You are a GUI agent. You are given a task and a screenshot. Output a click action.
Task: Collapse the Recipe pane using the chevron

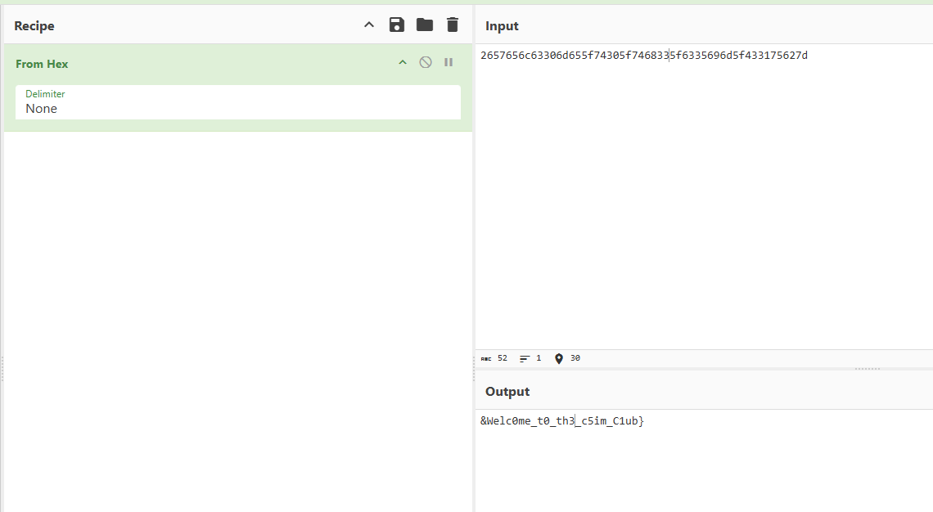tap(369, 25)
